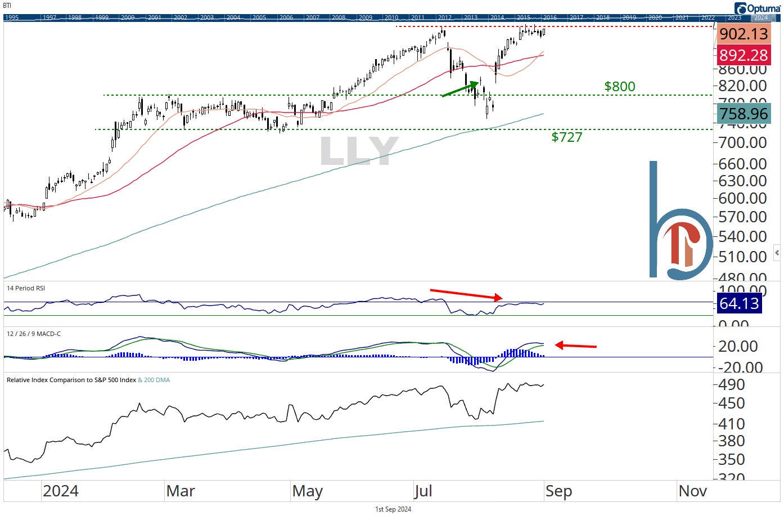This screenshot has width=784, height=520.
Task: Jump to 2016 in the year navigator
Action: (x=550, y=17)
